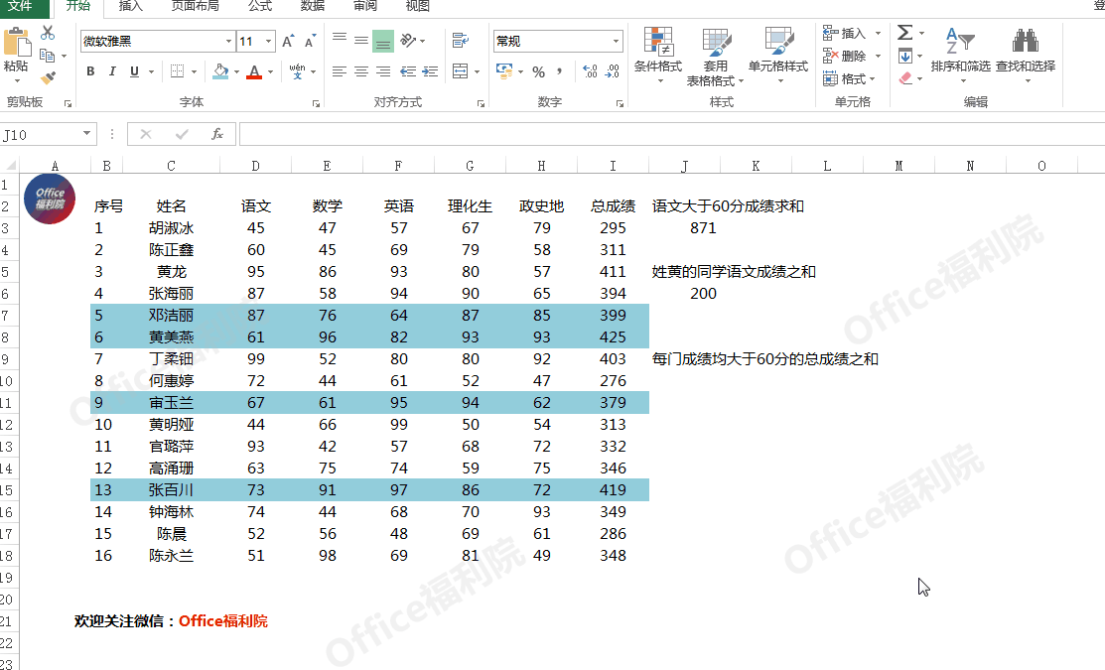Click the AutoSum sigma icon

[x=904, y=33]
